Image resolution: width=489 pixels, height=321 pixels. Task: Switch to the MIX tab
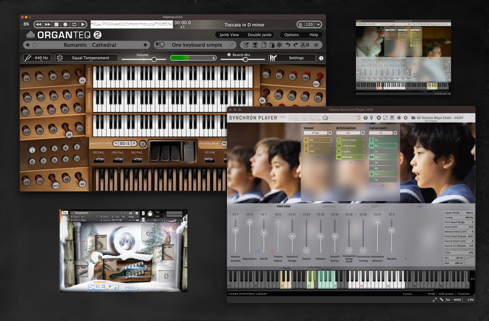(420, 207)
